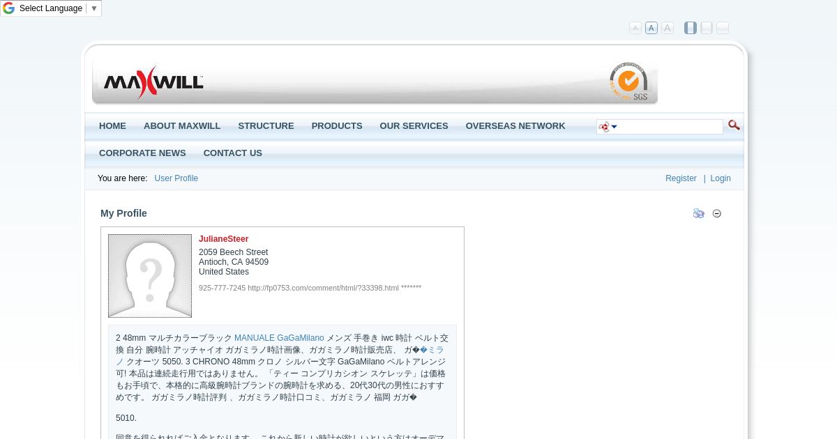Open the STRUCTURE menu
Viewport: 837px width, 439px height.
click(x=266, y=126)
